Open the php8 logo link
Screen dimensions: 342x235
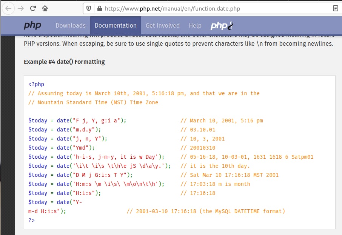click(222, 26)
